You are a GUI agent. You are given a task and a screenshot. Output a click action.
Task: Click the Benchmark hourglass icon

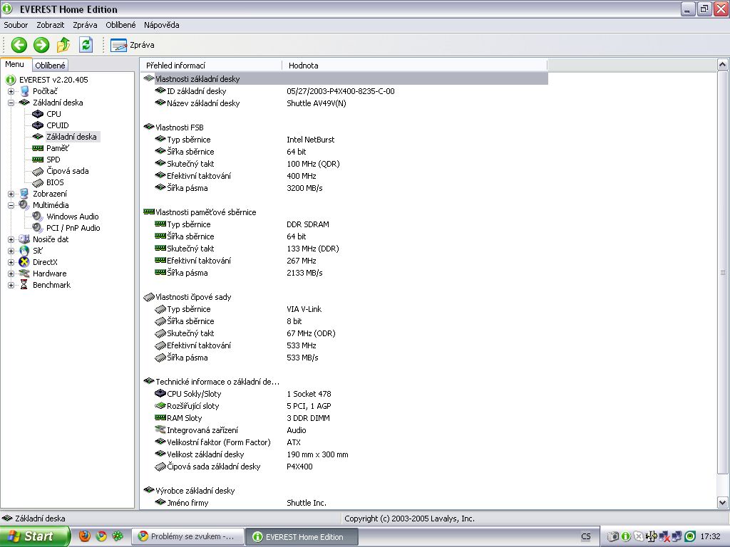click(24, 285)
